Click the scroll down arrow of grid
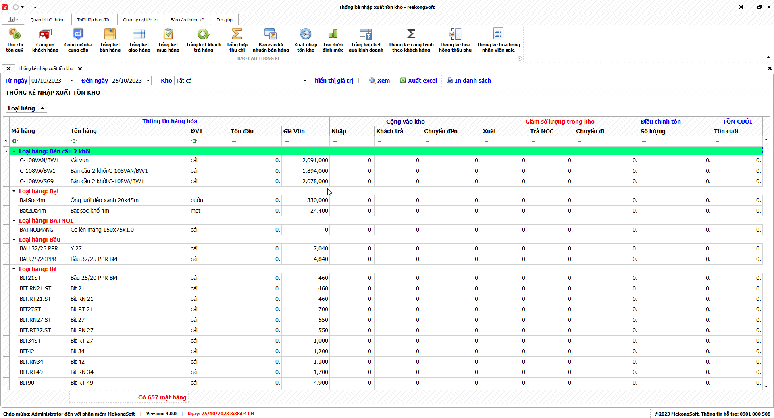The image size is (774, 418). (x=766, y=387)
